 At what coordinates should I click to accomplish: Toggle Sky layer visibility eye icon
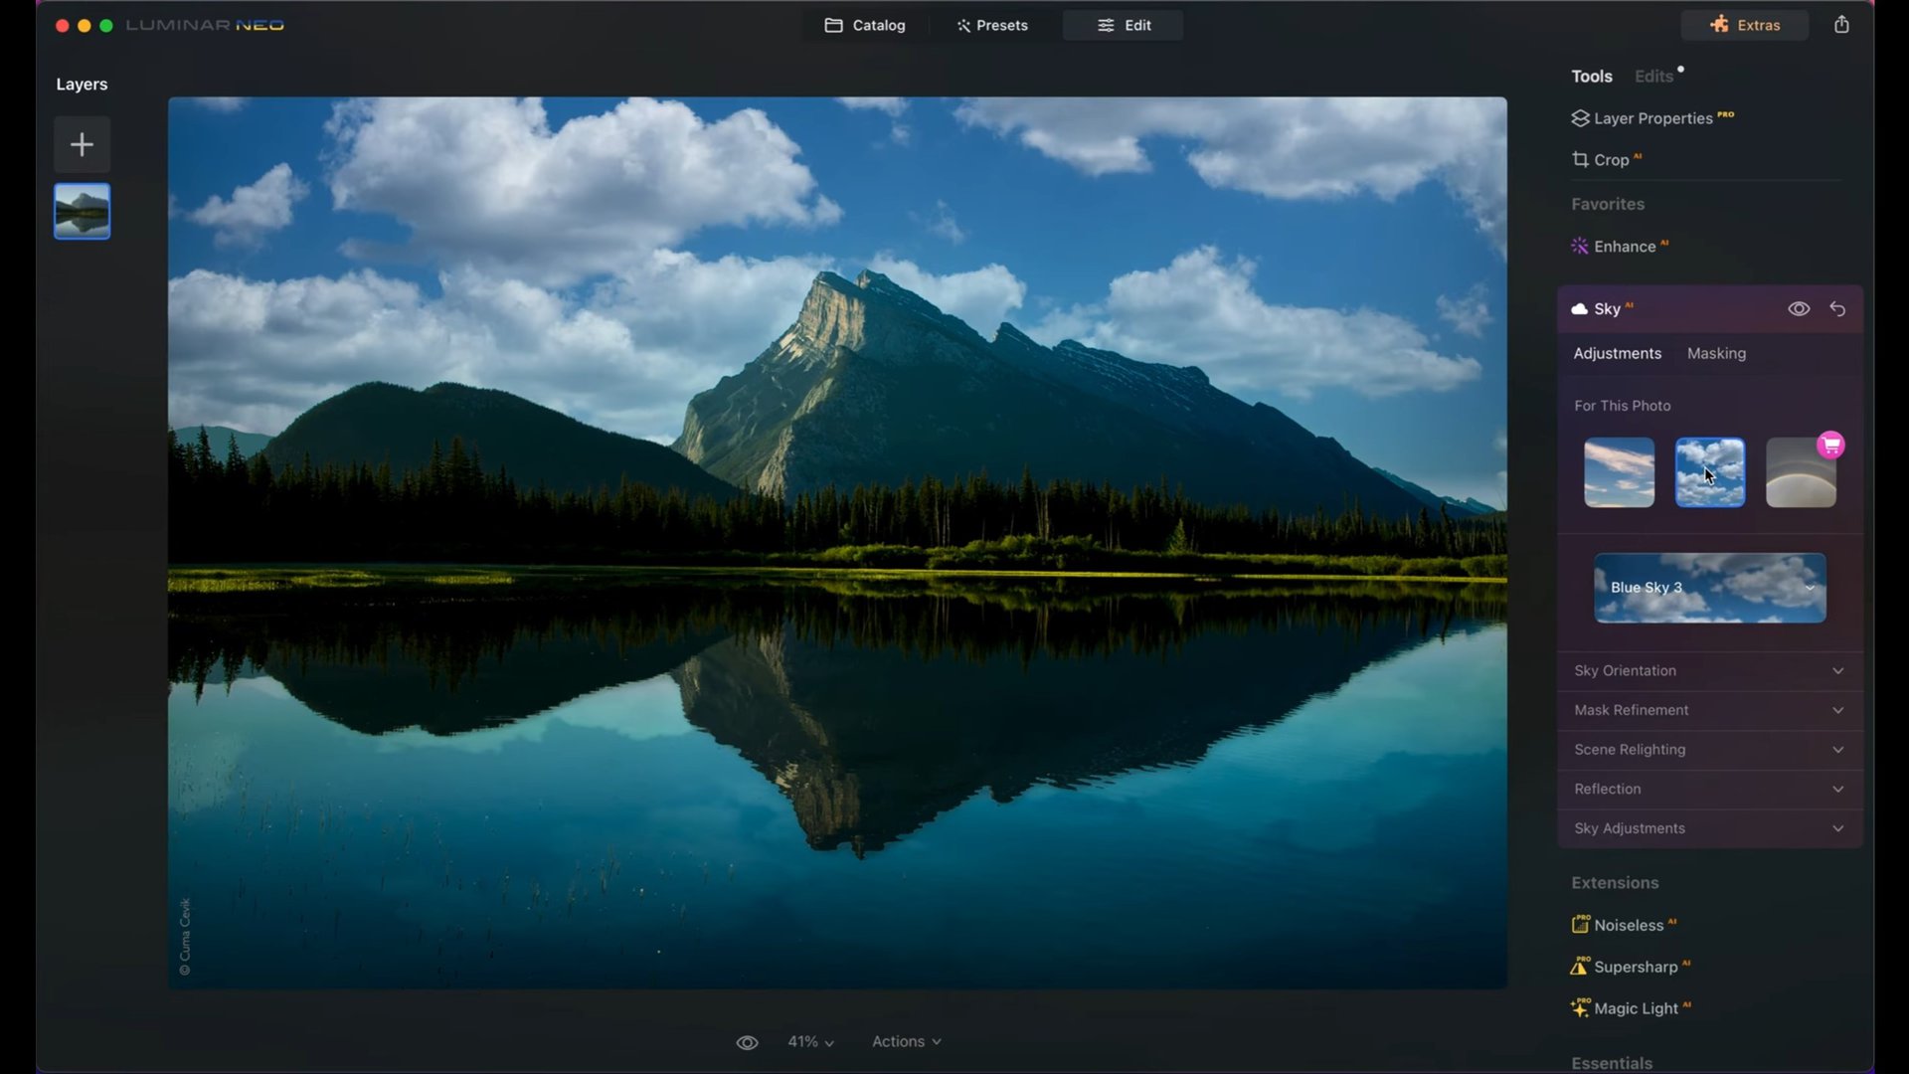click(1798, 307)
